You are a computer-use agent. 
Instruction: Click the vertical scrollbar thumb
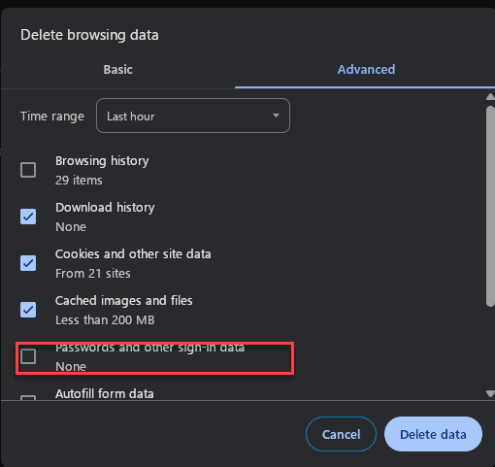(490, 206)
